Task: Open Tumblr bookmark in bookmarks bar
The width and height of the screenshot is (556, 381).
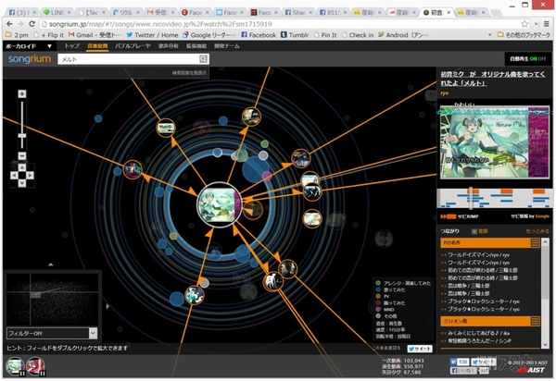Action: [x=295, y=35]
